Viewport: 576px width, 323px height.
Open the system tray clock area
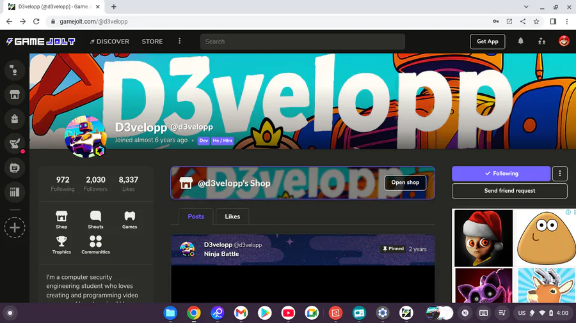coord(545,313)
